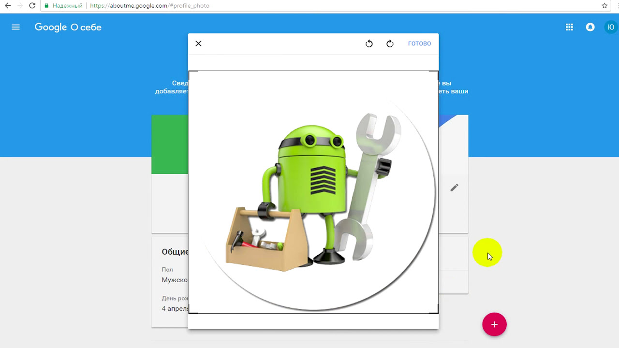Go back in the browser
The height and width of the screenshot is (348, 619).
point(8,6)
